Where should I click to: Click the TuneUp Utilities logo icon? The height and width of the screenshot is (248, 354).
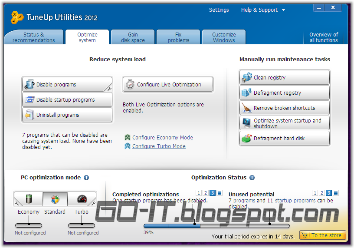(17, 17)
